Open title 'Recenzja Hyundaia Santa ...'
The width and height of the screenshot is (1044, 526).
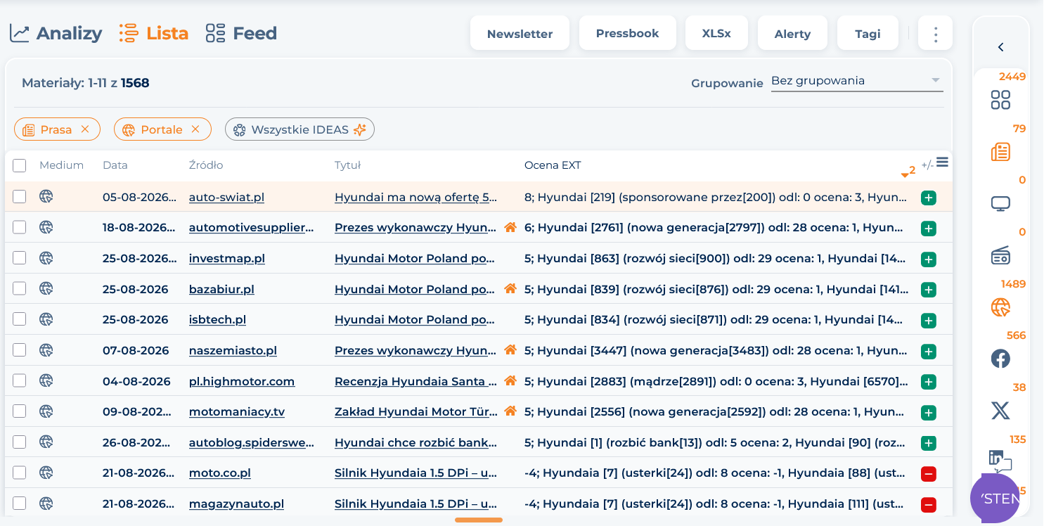pos(416,381)
